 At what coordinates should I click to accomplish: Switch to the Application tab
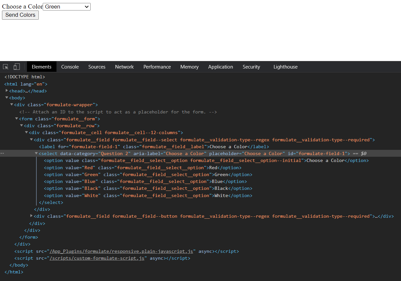(221, 67)
